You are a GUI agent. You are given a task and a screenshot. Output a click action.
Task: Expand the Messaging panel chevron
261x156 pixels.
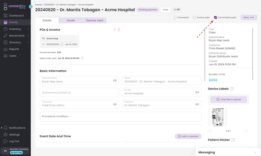255,152
